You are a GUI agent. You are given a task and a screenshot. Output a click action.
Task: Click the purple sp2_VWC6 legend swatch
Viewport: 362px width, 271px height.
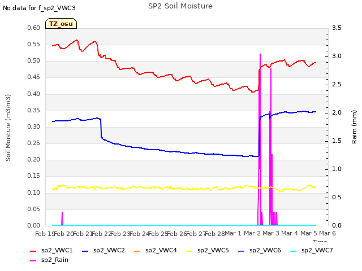coord(242,251)
